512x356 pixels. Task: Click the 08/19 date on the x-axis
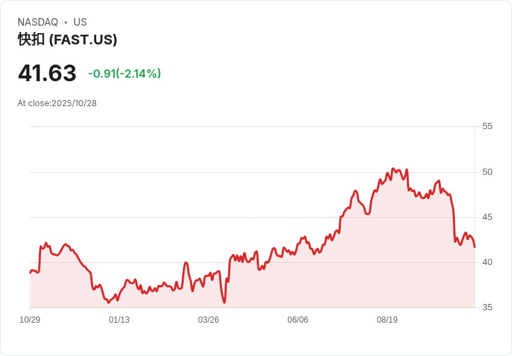point(387,320)
